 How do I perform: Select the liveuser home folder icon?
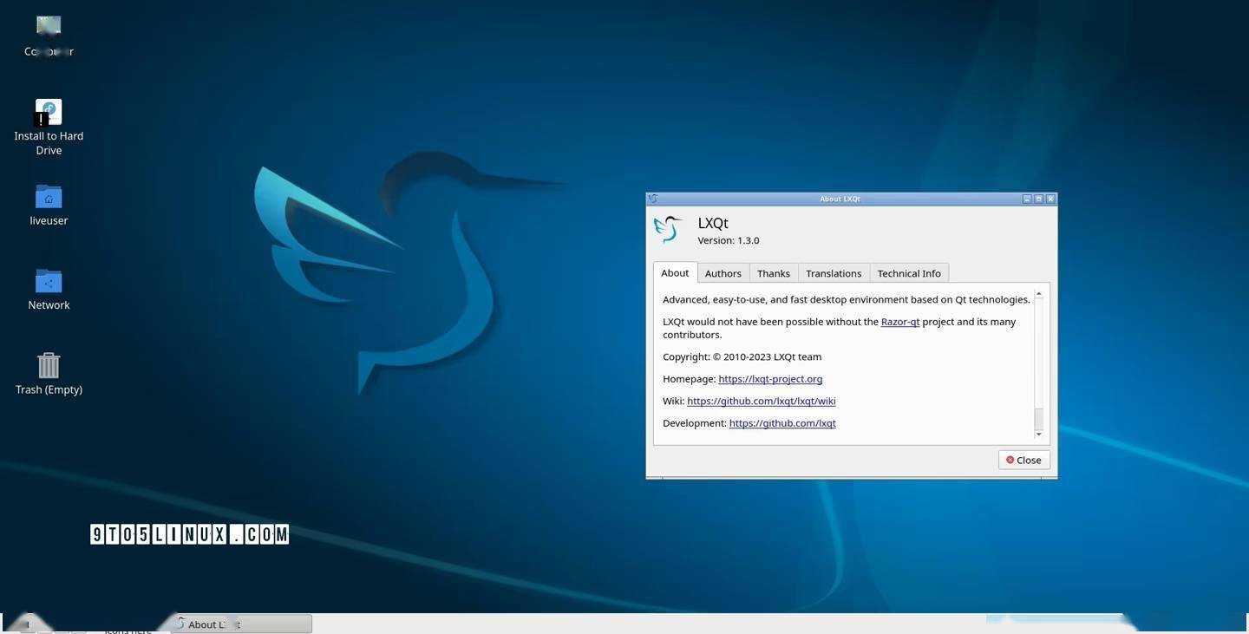pos(49,206)
